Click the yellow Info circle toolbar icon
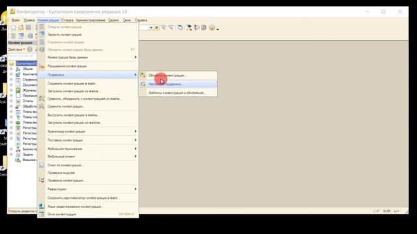The image size is (417, 234). [212, 27]
